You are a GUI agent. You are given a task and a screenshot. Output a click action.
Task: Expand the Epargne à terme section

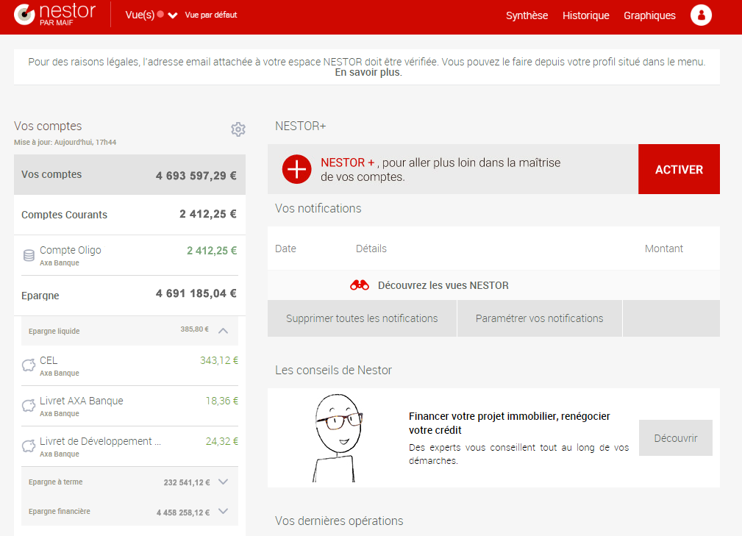(223, 482)
